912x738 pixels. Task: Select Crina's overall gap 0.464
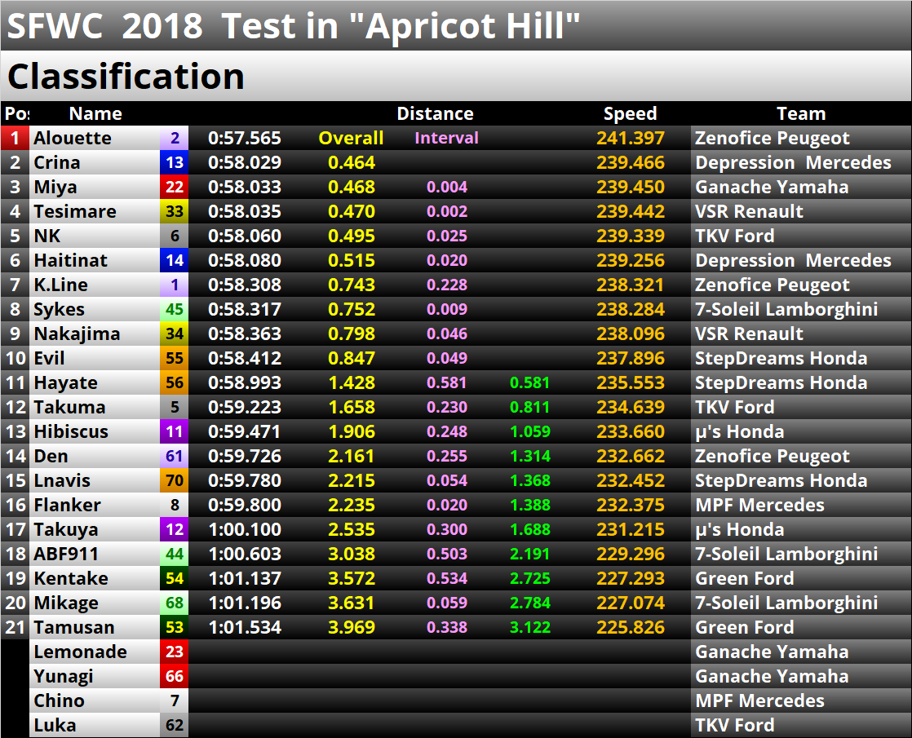click(352, 162)
